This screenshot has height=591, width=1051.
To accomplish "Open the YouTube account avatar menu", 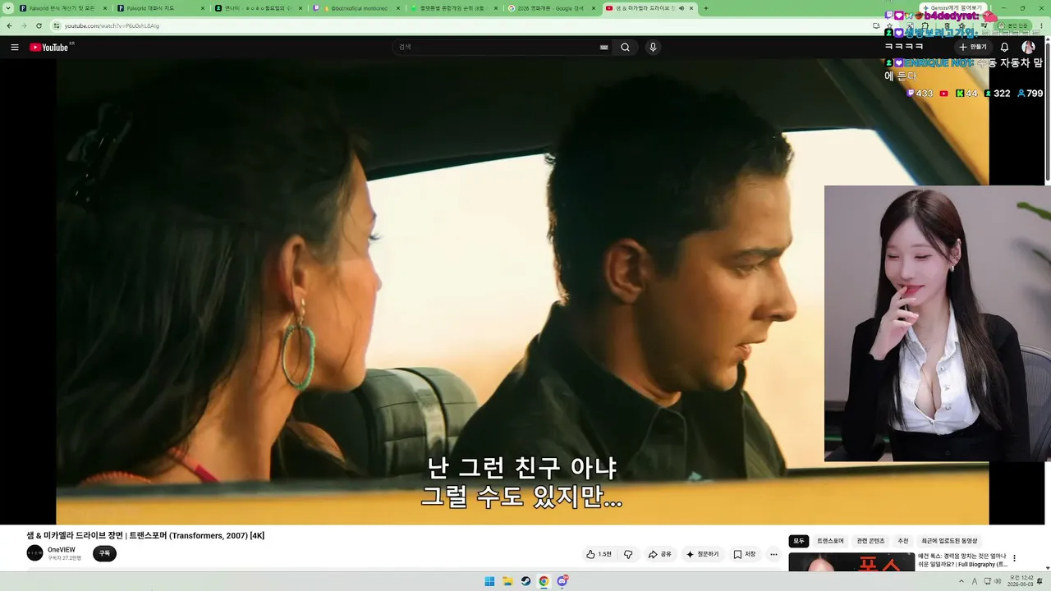I will [1028, 48].
